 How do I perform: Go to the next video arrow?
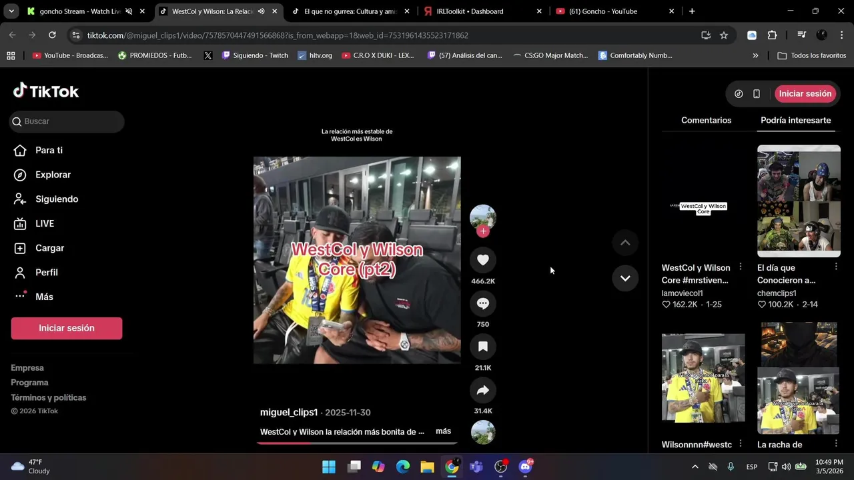click(625, 278)
